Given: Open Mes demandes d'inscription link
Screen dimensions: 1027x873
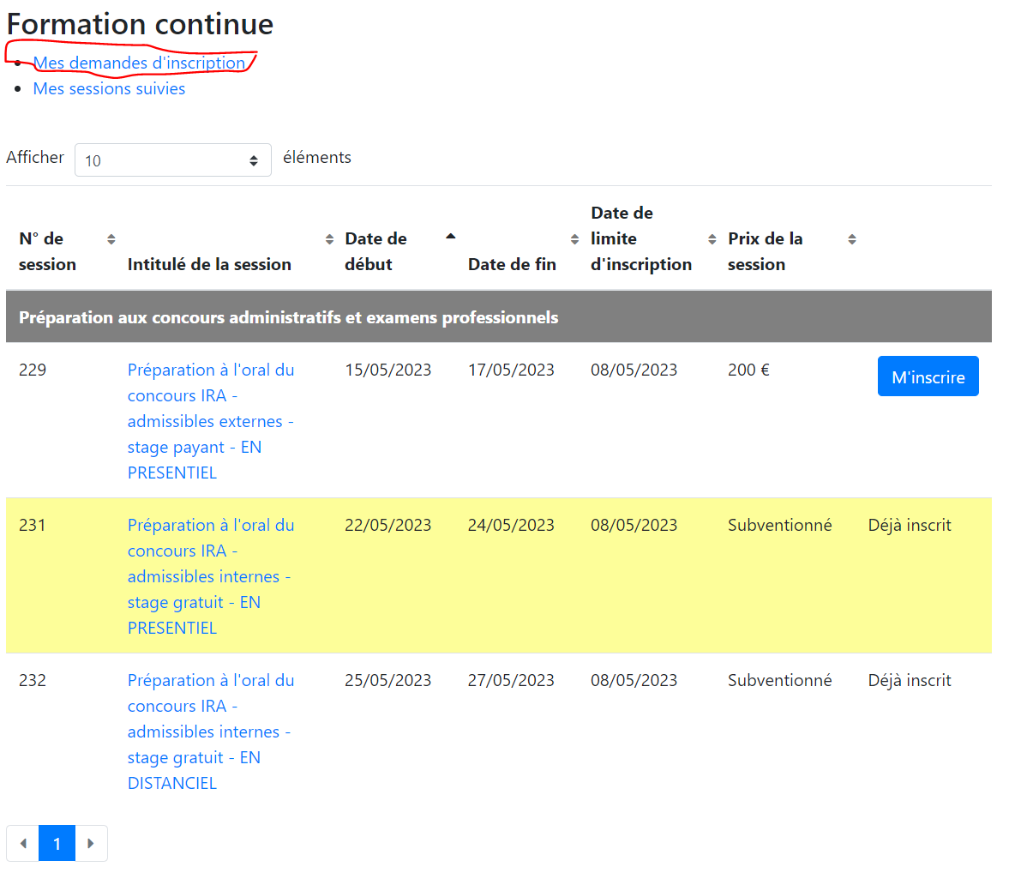Looking at the screenshot, I should pyautogui.click(x=139, y=63).
